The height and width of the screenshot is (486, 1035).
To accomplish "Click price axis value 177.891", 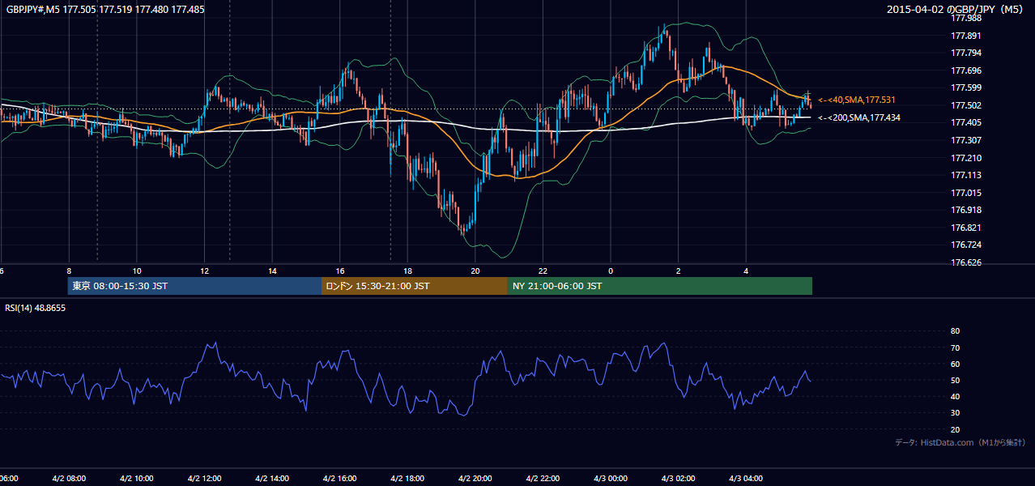I will click(967, 36).
